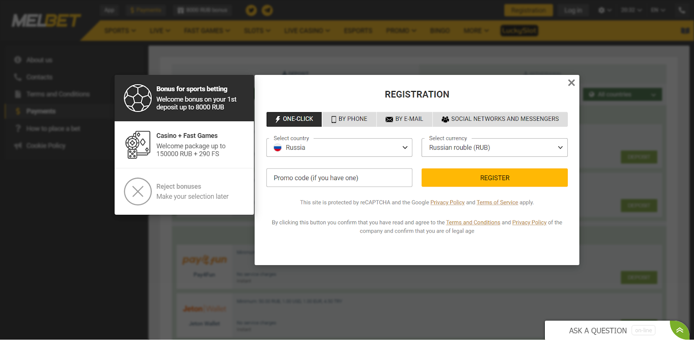The height and width of the screenshot is (340, 694).
Task: Select the Reject bonuses option
Action: tap(184, 191)
